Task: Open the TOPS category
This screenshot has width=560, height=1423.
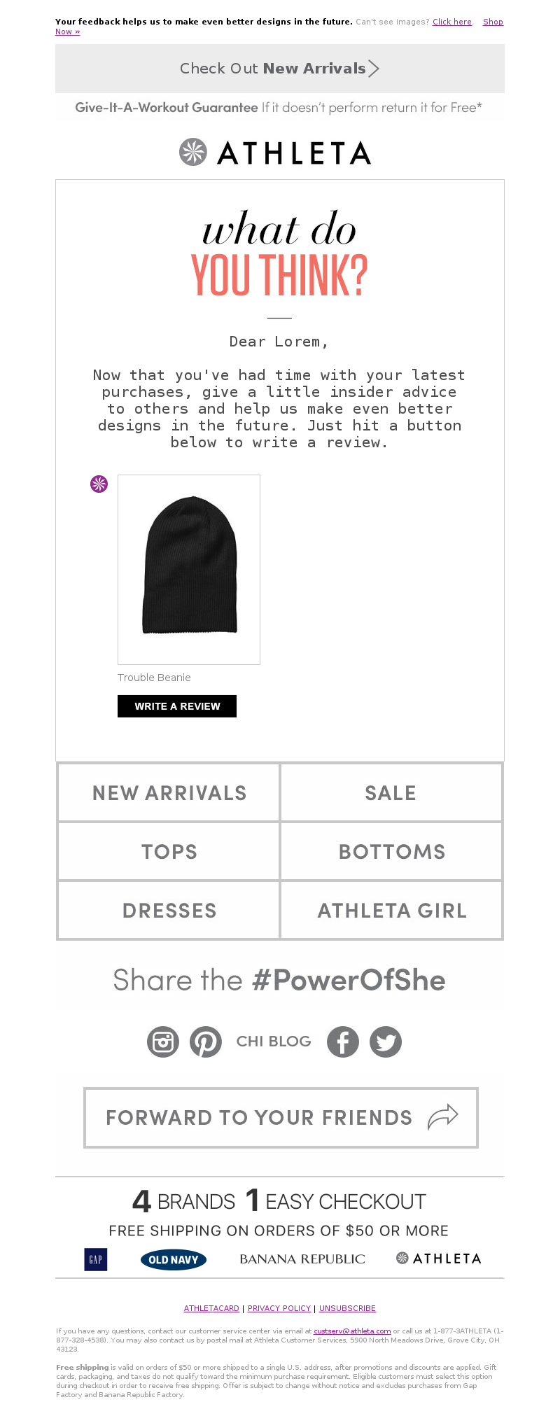Action: (x=169, y=851)
